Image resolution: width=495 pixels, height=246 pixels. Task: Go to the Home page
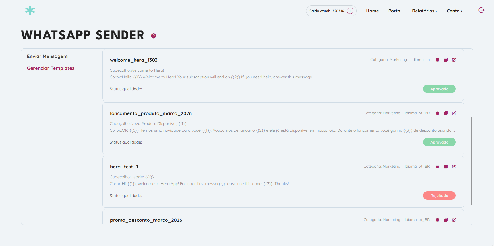pos(373,11)
